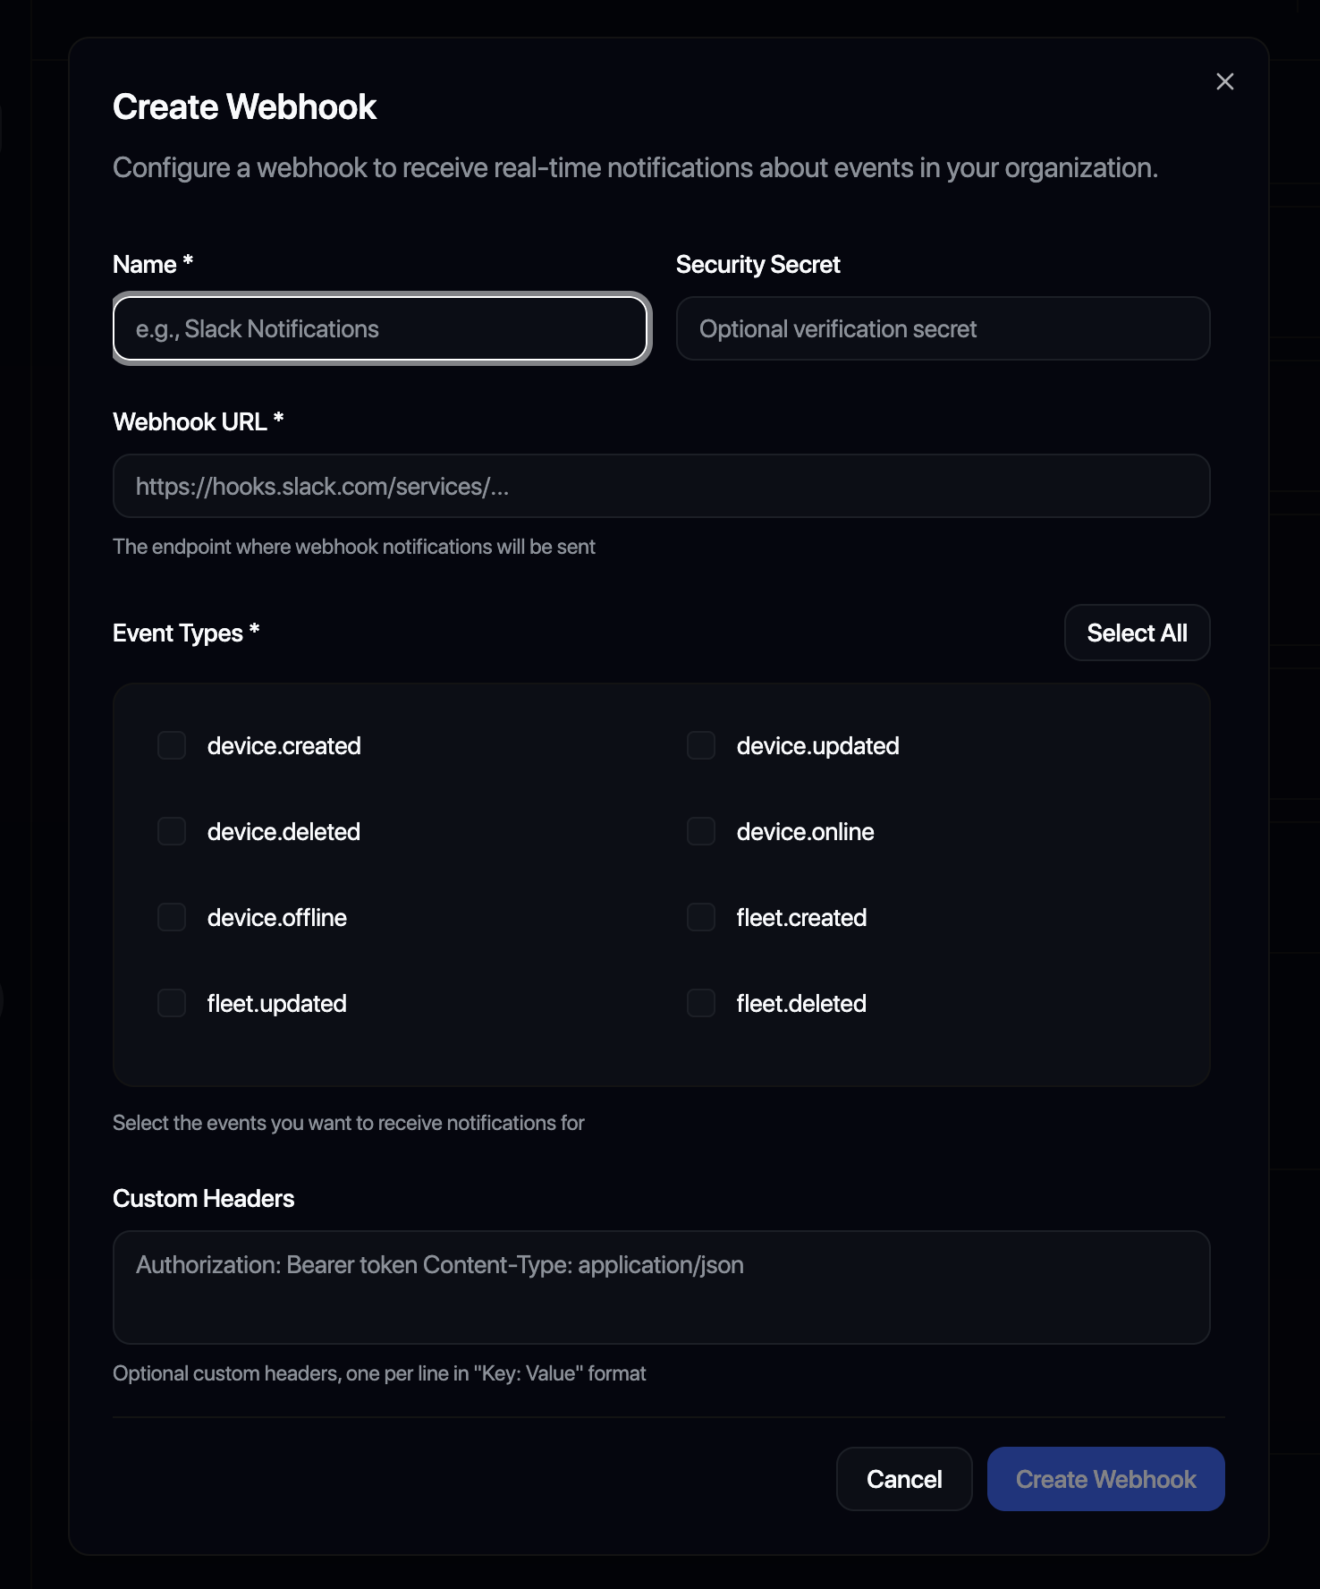Focus the webhook Name input field

click(x=380, y=328)
